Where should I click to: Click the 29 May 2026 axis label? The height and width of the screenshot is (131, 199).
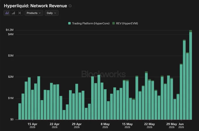(x=171, y=125)
